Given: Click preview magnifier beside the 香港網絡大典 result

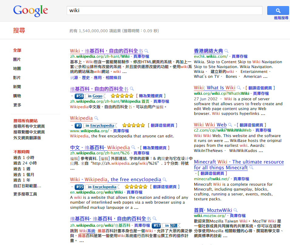Looking at the screenshot, I should [226, 51].
